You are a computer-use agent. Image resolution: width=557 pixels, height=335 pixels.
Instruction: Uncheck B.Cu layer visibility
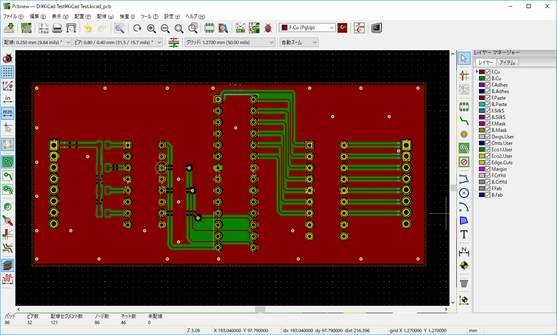point(488,79)
